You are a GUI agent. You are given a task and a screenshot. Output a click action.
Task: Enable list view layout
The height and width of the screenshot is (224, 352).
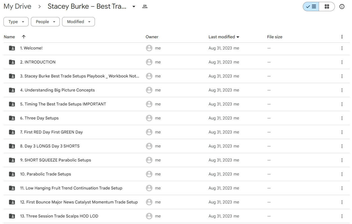(x=311, y=6)
